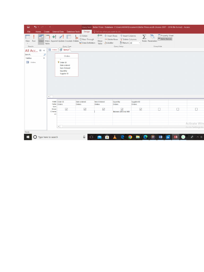Open the Property Sheet
Image resolution: width=204 pixels, height=272 pixels.
[x=166, y=36]
